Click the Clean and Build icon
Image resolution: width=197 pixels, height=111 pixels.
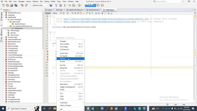[x=60, y=5]
